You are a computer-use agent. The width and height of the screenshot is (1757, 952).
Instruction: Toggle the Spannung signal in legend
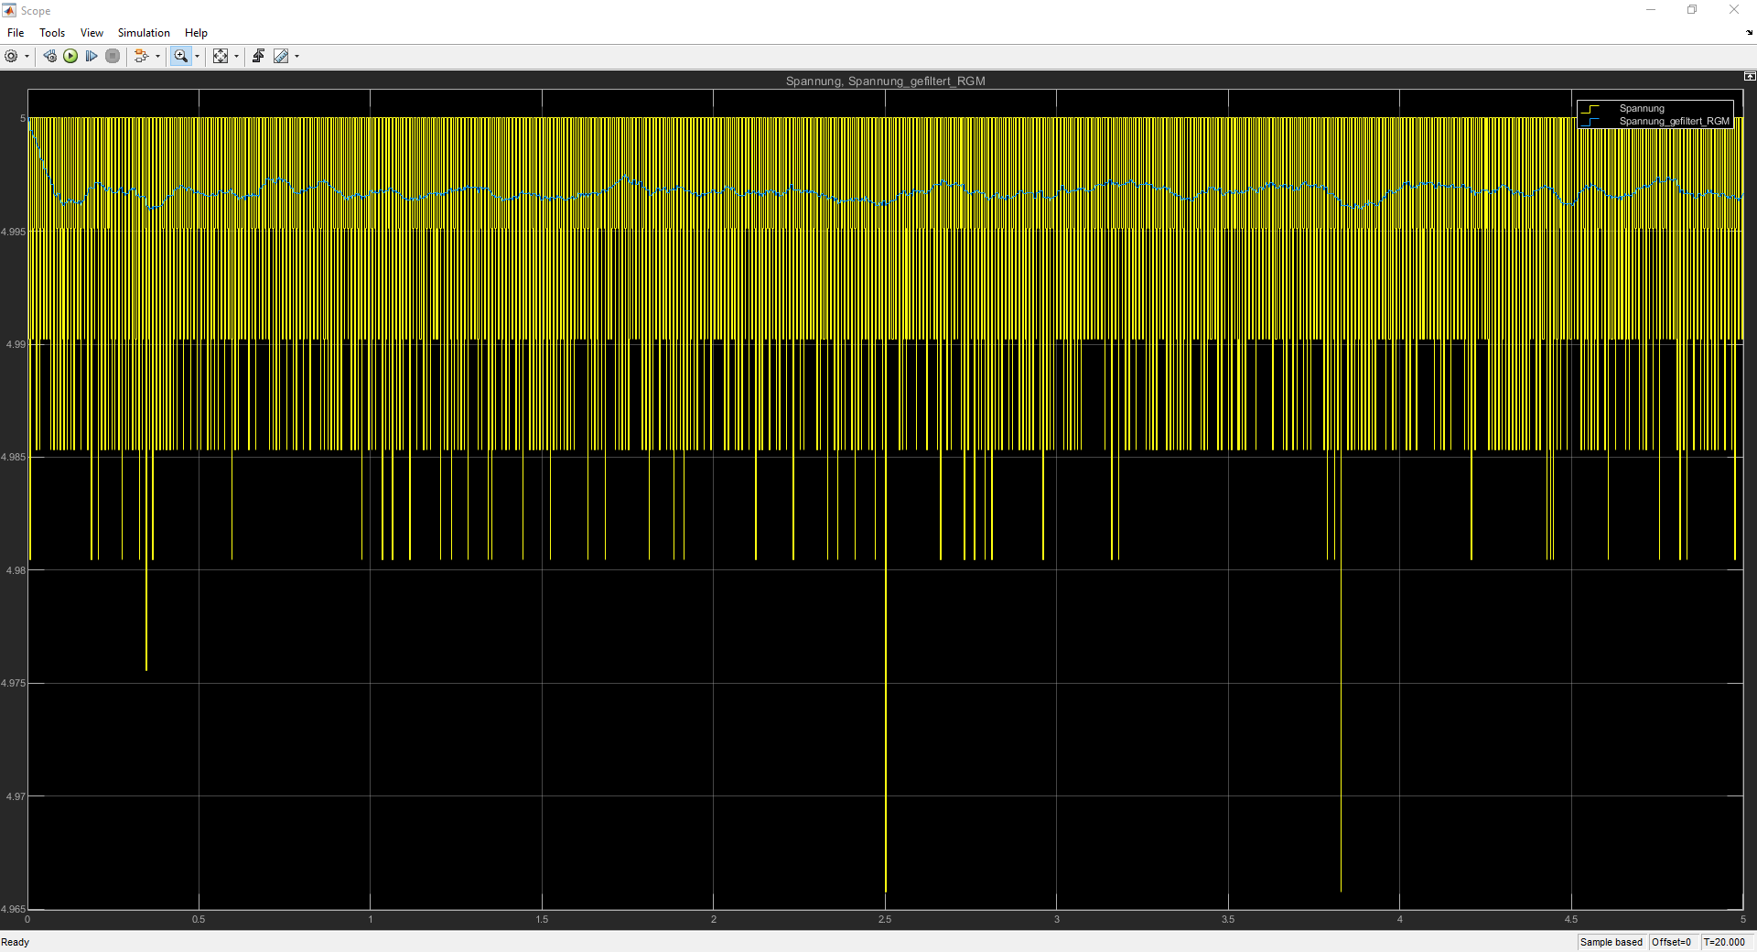tap(1641, 108)
